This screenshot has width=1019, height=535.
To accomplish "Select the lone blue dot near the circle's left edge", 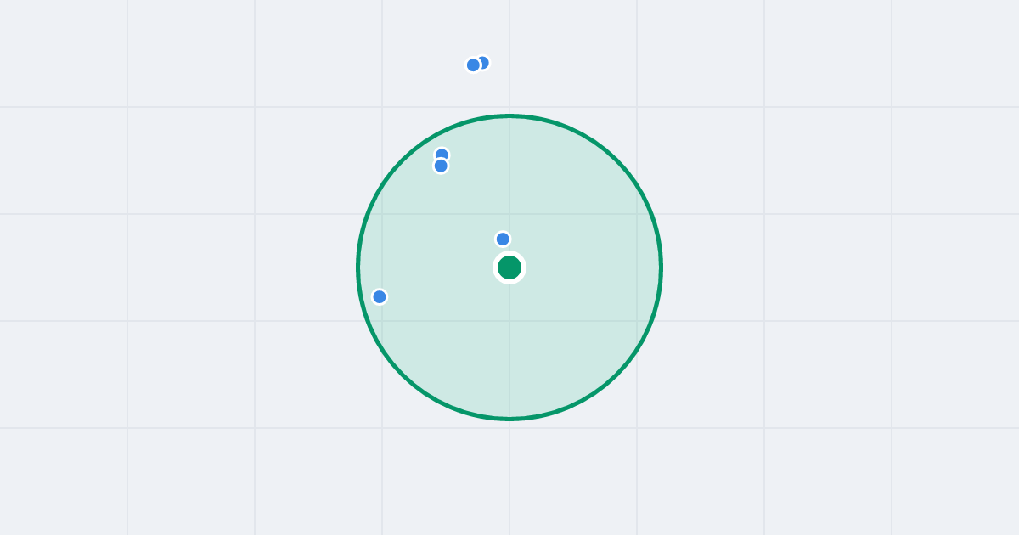I will point(380,296).
